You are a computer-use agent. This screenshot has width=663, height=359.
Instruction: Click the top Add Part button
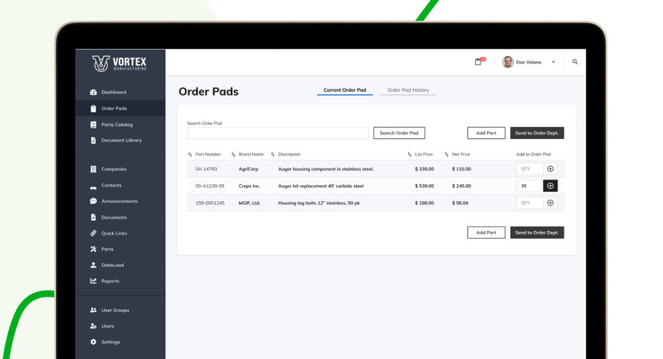[x=486, y=133]
